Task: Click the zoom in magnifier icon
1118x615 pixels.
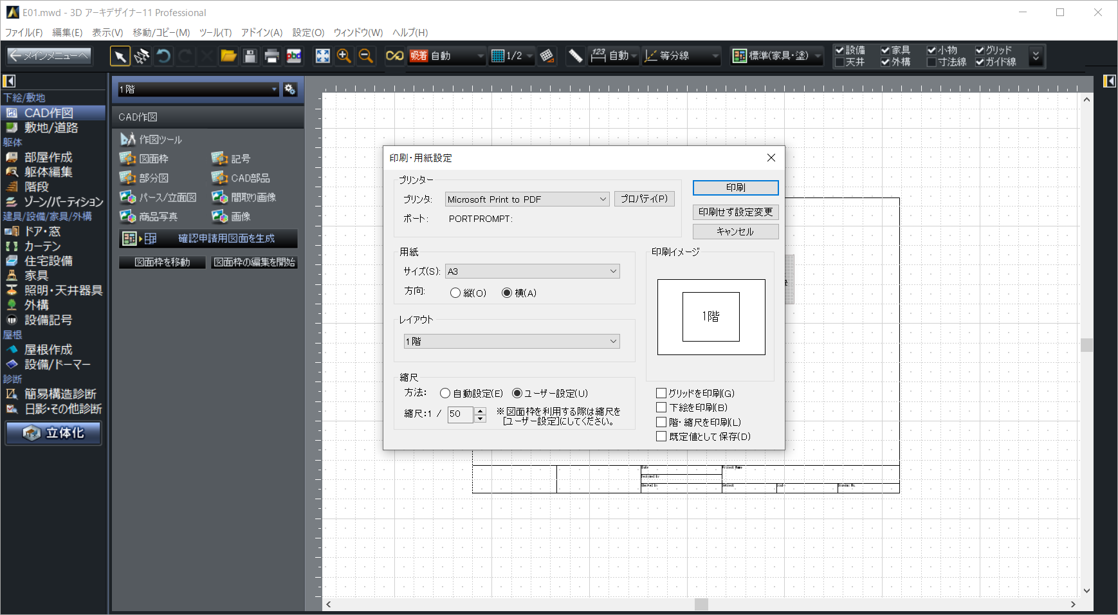Action: [x=344, y=57]
